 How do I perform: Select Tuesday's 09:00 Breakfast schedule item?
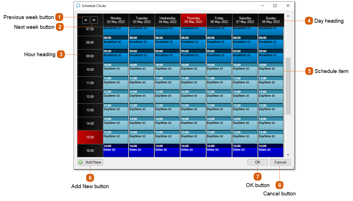click(141, 55)
